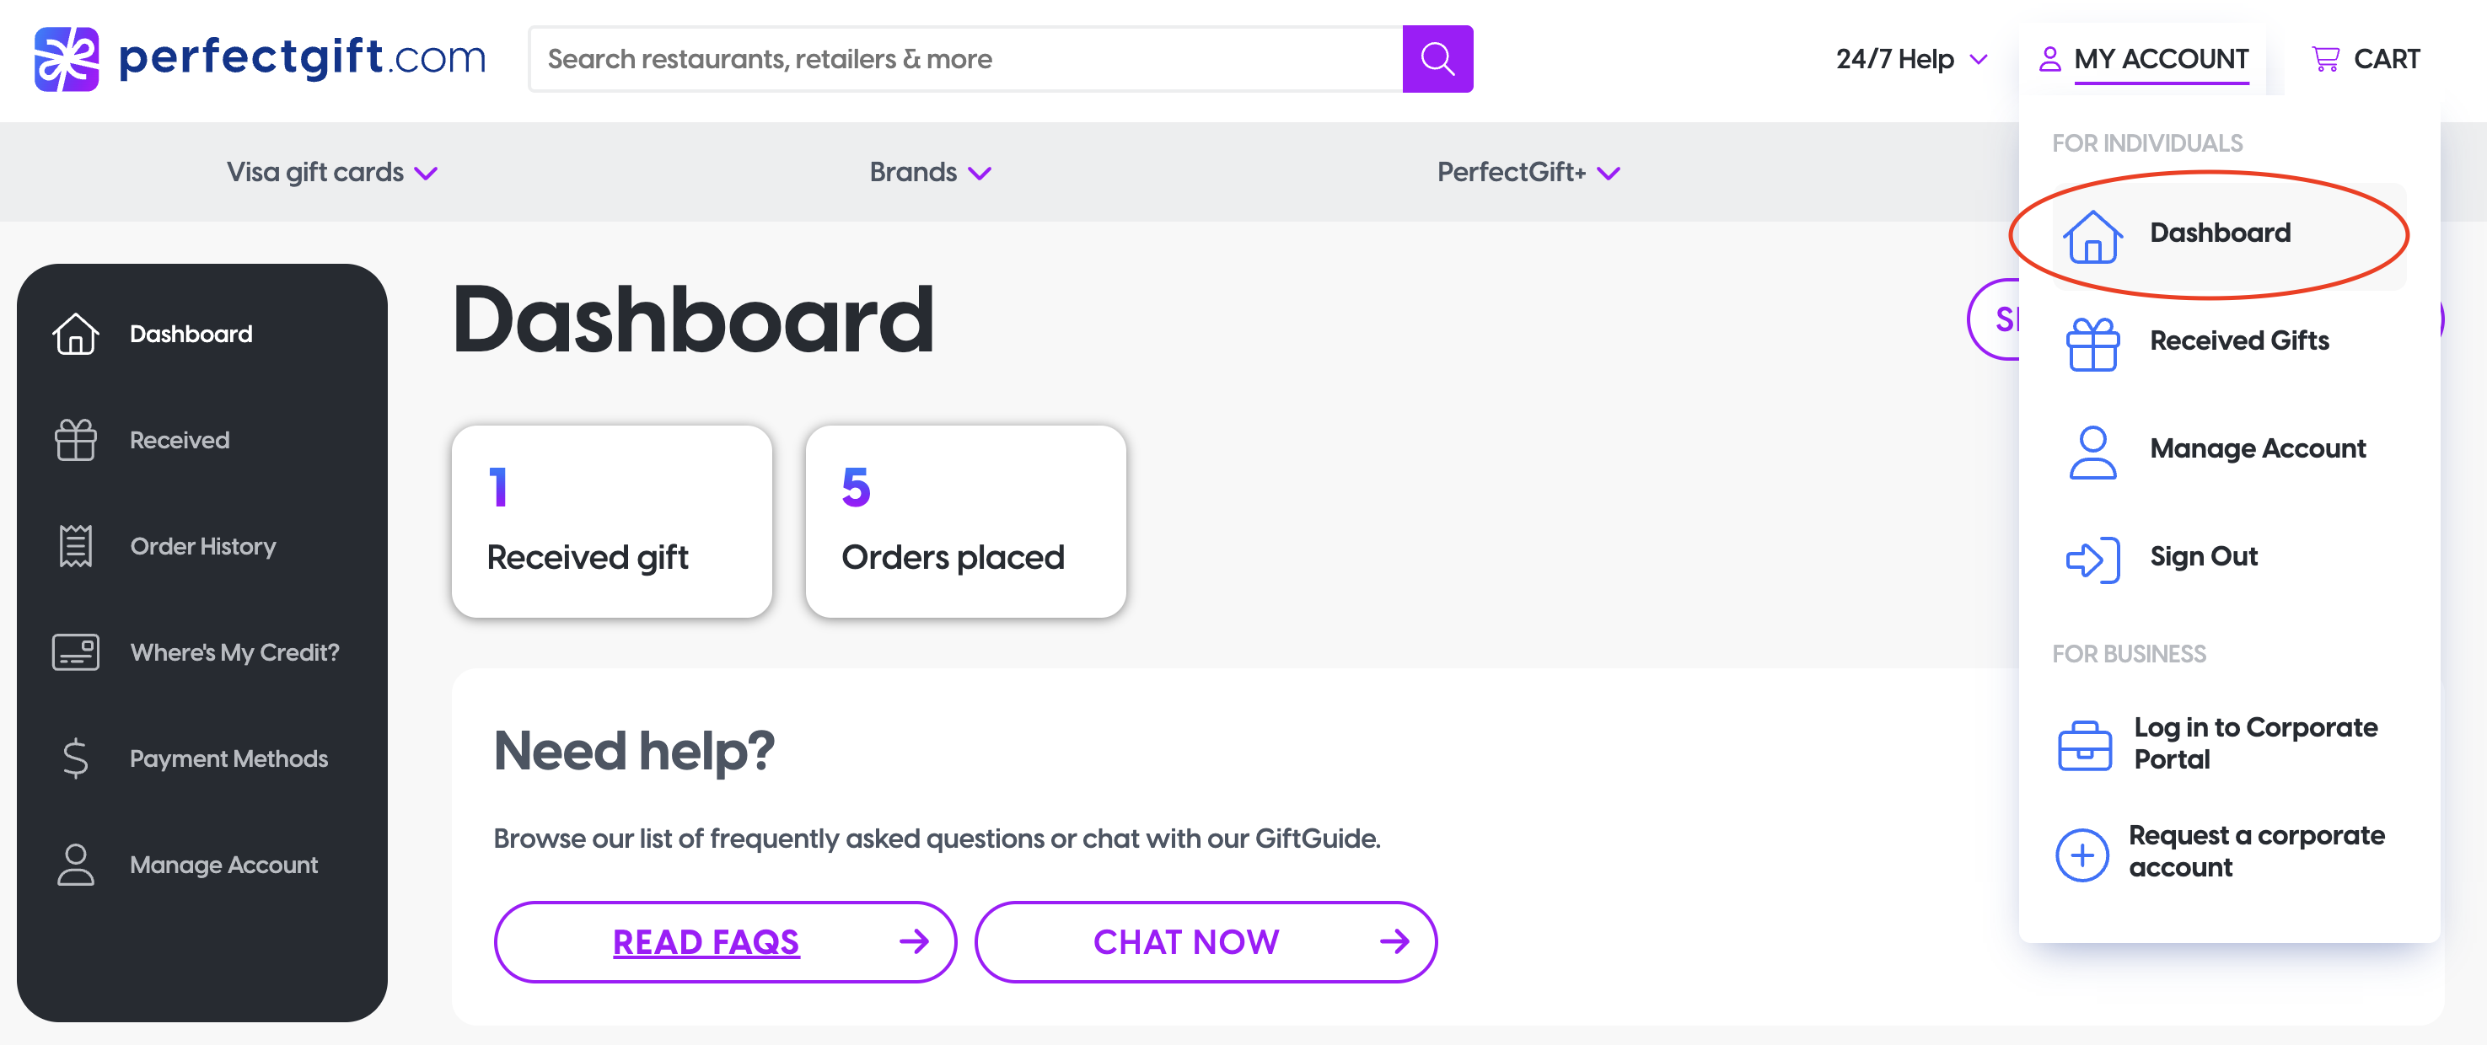This screenshot has width=2487, height=1045.
Task: Click the plus icon to request corporate account
Action: (2081, 854)
